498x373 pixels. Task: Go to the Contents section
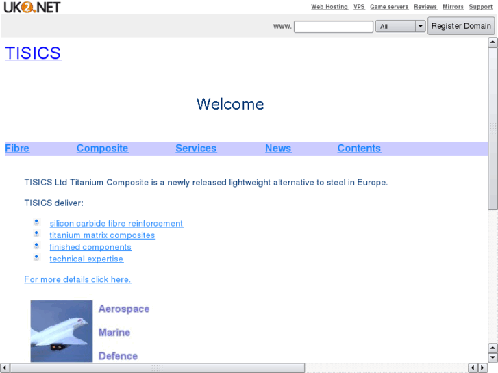point(359,149)
